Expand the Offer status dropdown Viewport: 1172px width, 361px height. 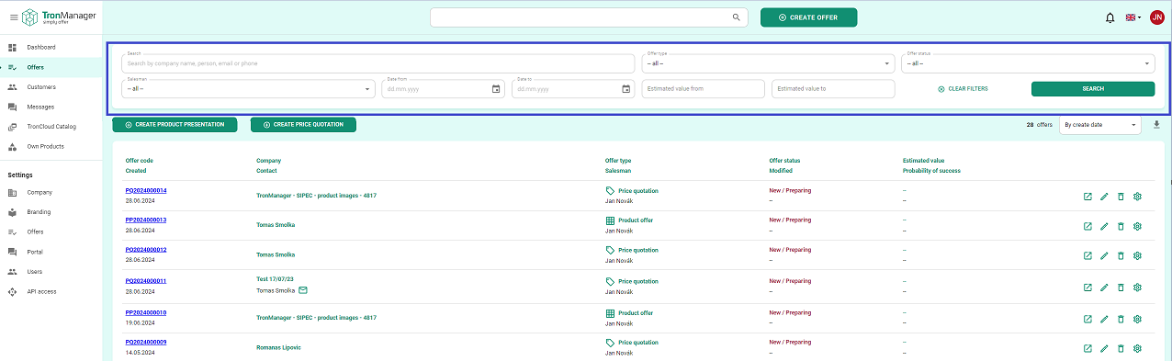(x=1028, y=63)
